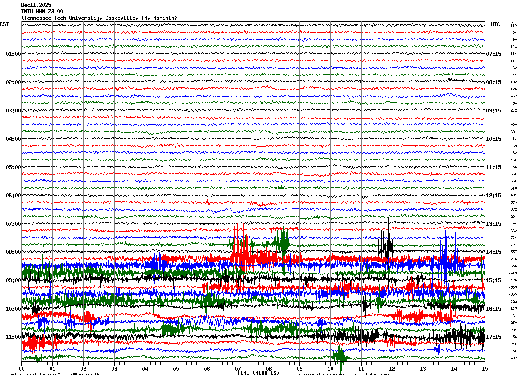Click the 06:00 CST time label
519x380 pixels.
tap(13, 196)
